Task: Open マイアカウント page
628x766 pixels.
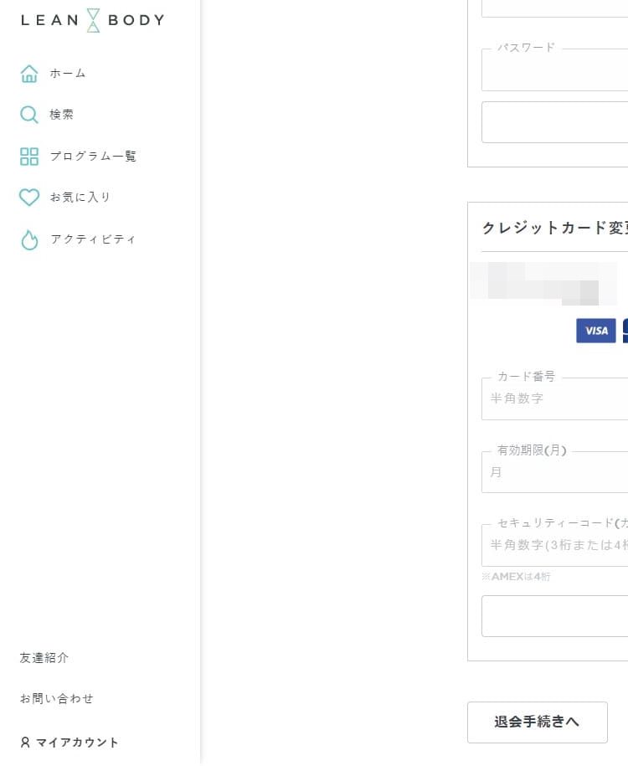Action: [x=77, y=743]
